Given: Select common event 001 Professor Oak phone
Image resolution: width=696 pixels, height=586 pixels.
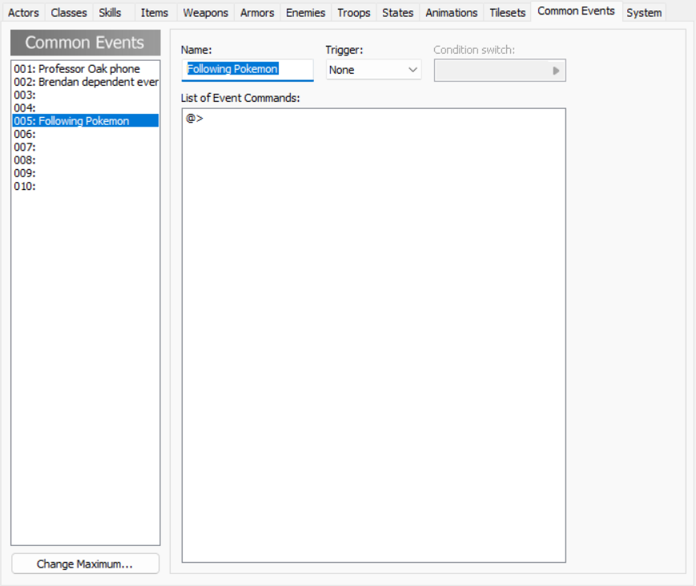Looking at the screenshot, I should 77,69.
